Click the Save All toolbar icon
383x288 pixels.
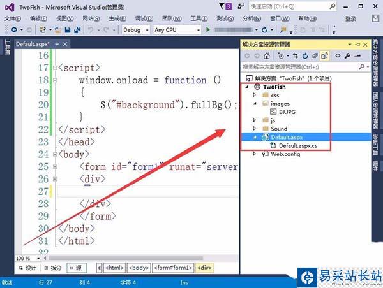(x=77, y=30)
